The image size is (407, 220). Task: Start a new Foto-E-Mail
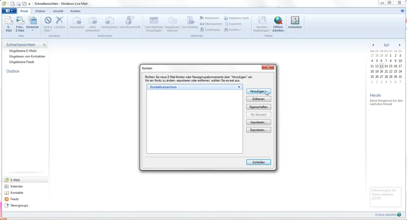[20, 24]
